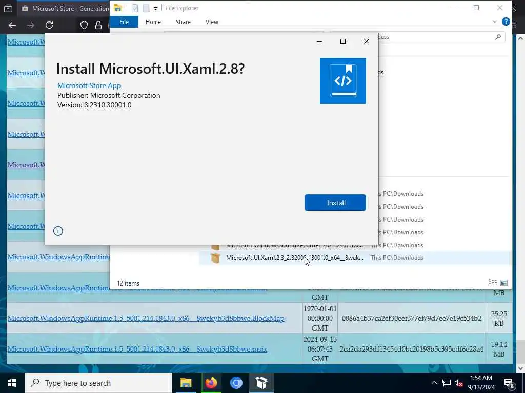The height and width of the screenshot is (393, 525).
Task: Open the WindowsAppRuntime.1.5 x86 BlockMap link
Action: (x=146, y=318)
